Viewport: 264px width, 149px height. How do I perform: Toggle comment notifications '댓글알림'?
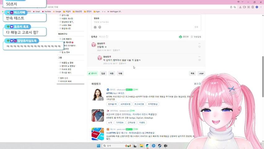tap(196, 37)
